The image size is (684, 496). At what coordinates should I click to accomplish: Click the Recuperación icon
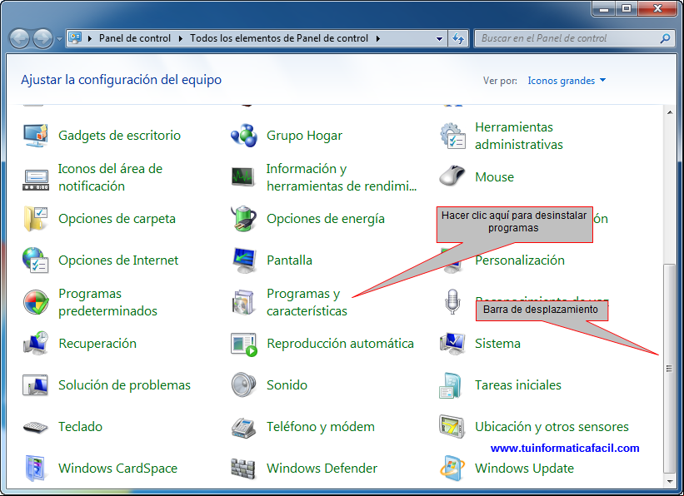point(35,344)
